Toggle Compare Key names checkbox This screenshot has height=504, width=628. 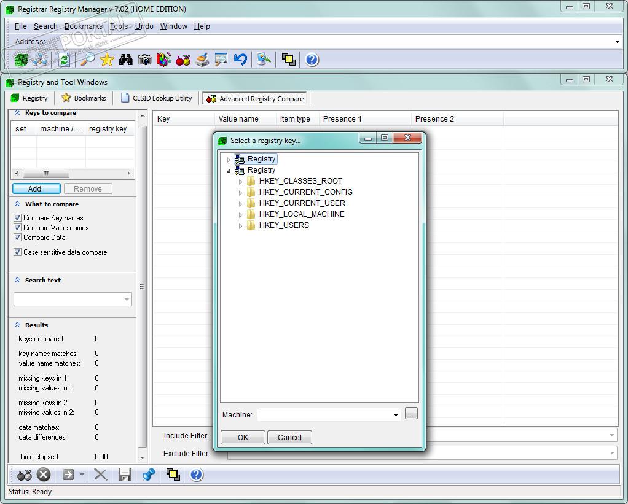pyautogui.click(x=17, y=217)
